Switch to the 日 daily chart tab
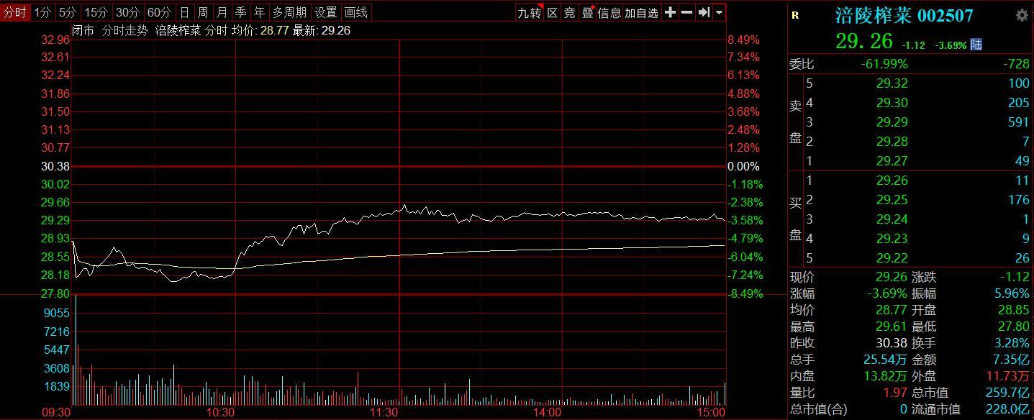 point(185,12)
